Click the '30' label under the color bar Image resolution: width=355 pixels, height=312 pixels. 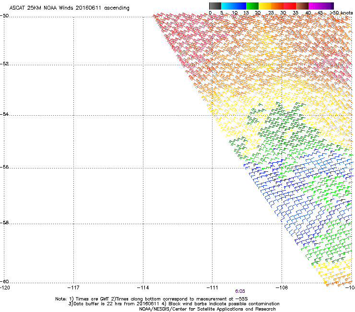tap(283, 13)
